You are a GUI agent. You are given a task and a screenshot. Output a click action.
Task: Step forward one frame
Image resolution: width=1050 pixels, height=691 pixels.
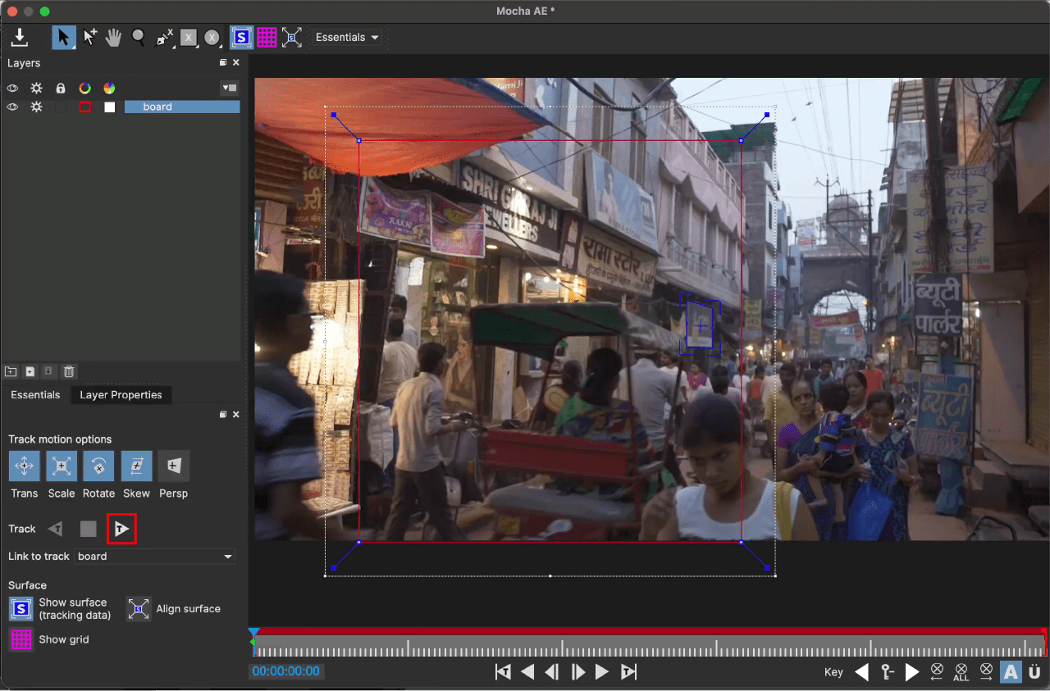click(x=578, y=672)
